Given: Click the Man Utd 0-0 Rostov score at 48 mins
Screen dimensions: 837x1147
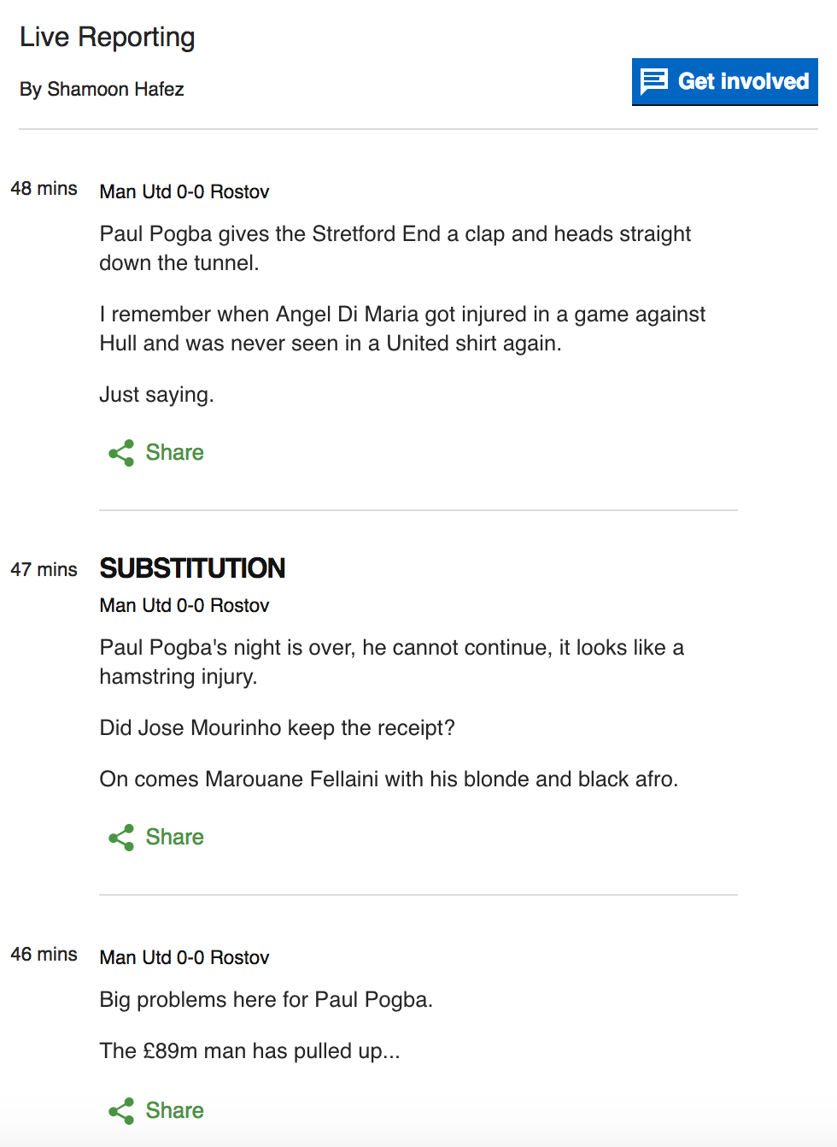Looking at the screenshot, I should (184, 191).
